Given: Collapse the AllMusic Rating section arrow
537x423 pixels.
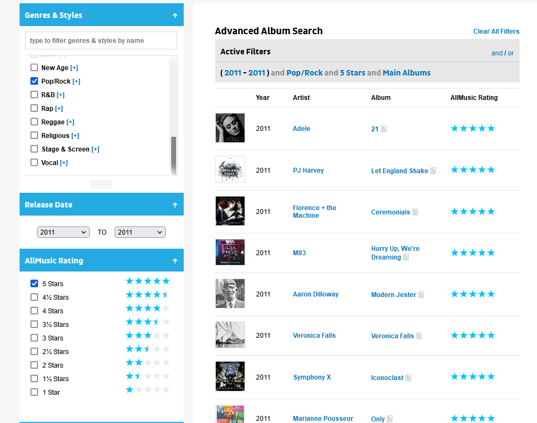Looking at the screenshot, I should click(x=175, y=261).
